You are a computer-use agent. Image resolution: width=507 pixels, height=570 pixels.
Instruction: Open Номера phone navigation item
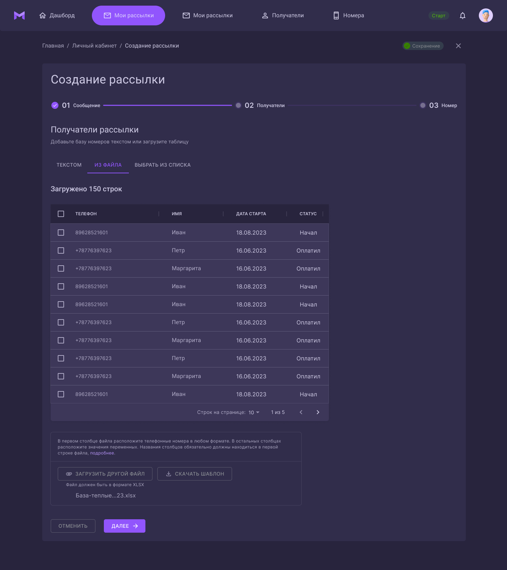pos(349,16)
